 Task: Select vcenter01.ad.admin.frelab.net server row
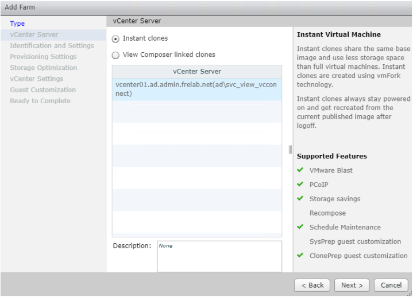tap(196, 89)
